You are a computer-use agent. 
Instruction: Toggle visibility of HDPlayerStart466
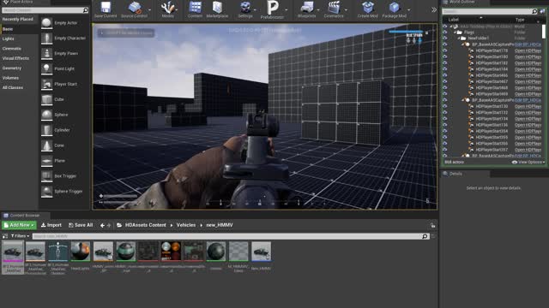click(x=445, y=75)
